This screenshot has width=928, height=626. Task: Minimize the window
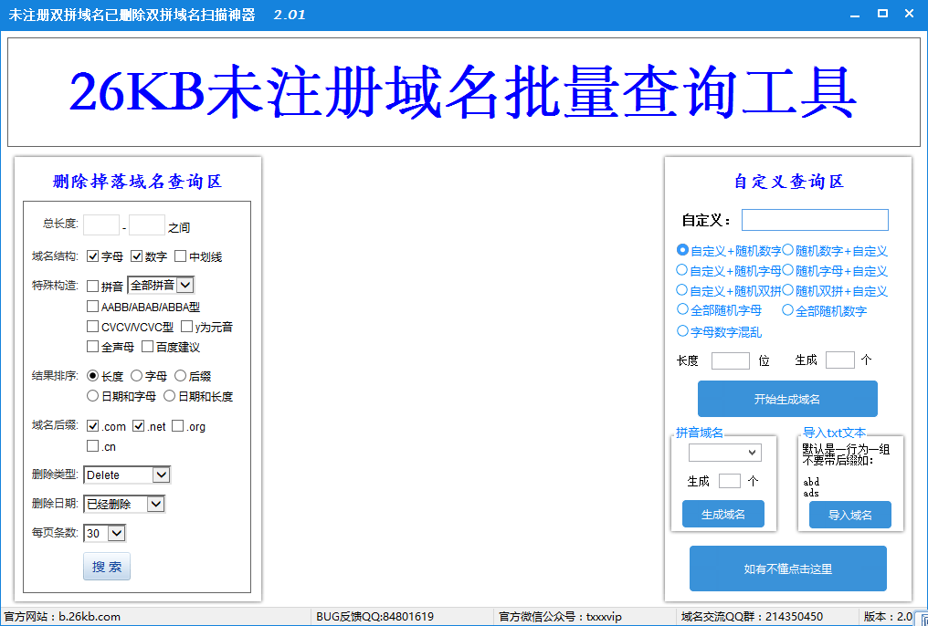pos(855,15)
